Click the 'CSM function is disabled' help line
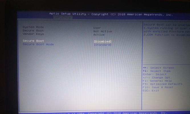 coord(167,35)
